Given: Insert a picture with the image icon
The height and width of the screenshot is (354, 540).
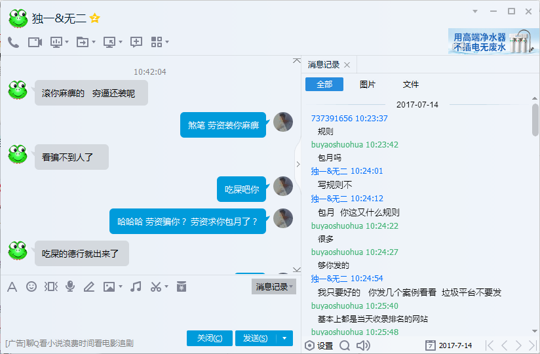Looking at the screenshot, I should click(109, 287).
